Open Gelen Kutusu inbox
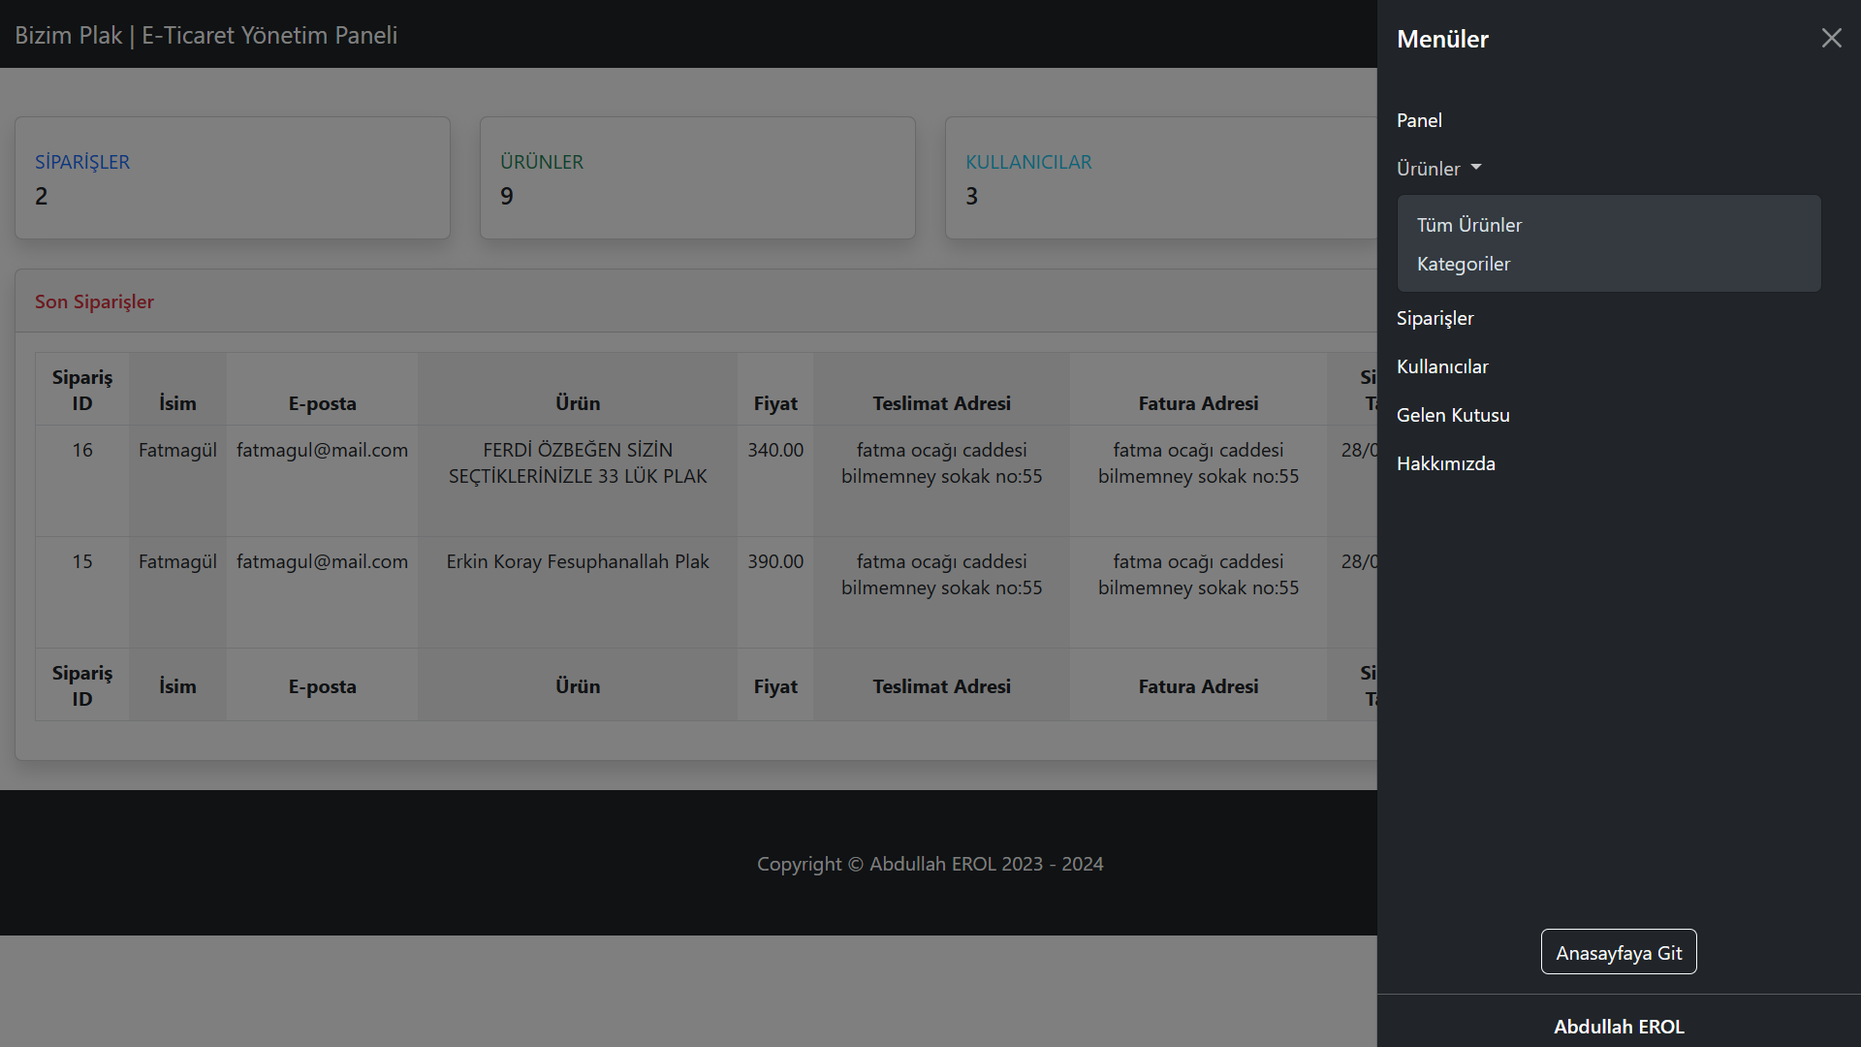This screenshot has width=1861, height=1047. tap(1452, 415)
